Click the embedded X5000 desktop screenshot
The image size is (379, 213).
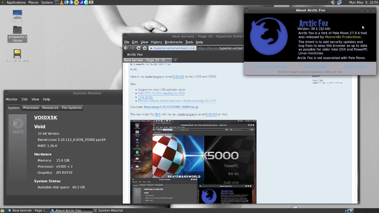[x=193, y=161]
